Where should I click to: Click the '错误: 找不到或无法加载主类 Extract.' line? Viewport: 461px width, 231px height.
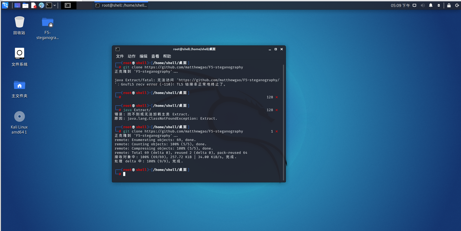152,114
